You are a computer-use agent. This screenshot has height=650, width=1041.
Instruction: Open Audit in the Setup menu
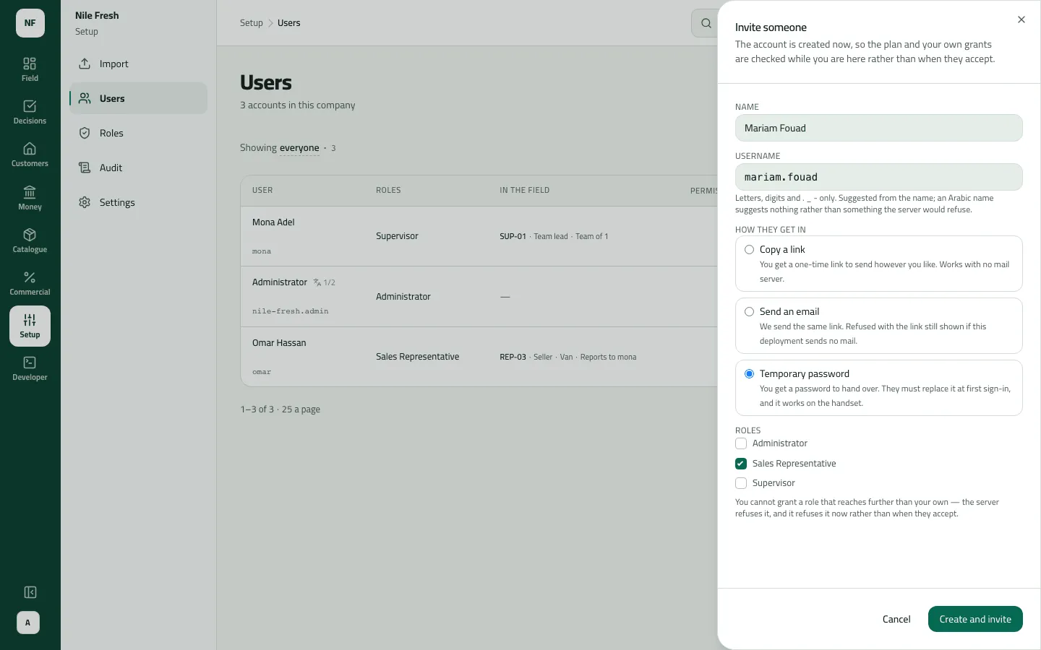139,168
